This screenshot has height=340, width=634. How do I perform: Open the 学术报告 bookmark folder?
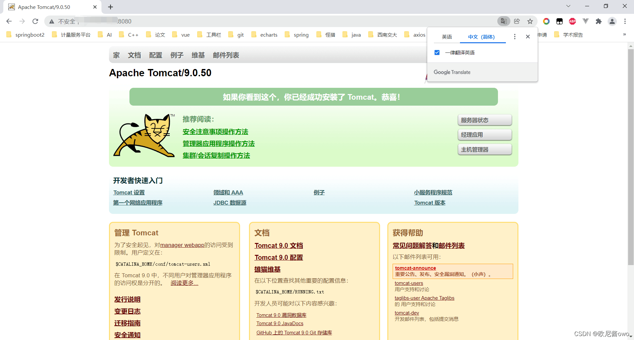569,35
